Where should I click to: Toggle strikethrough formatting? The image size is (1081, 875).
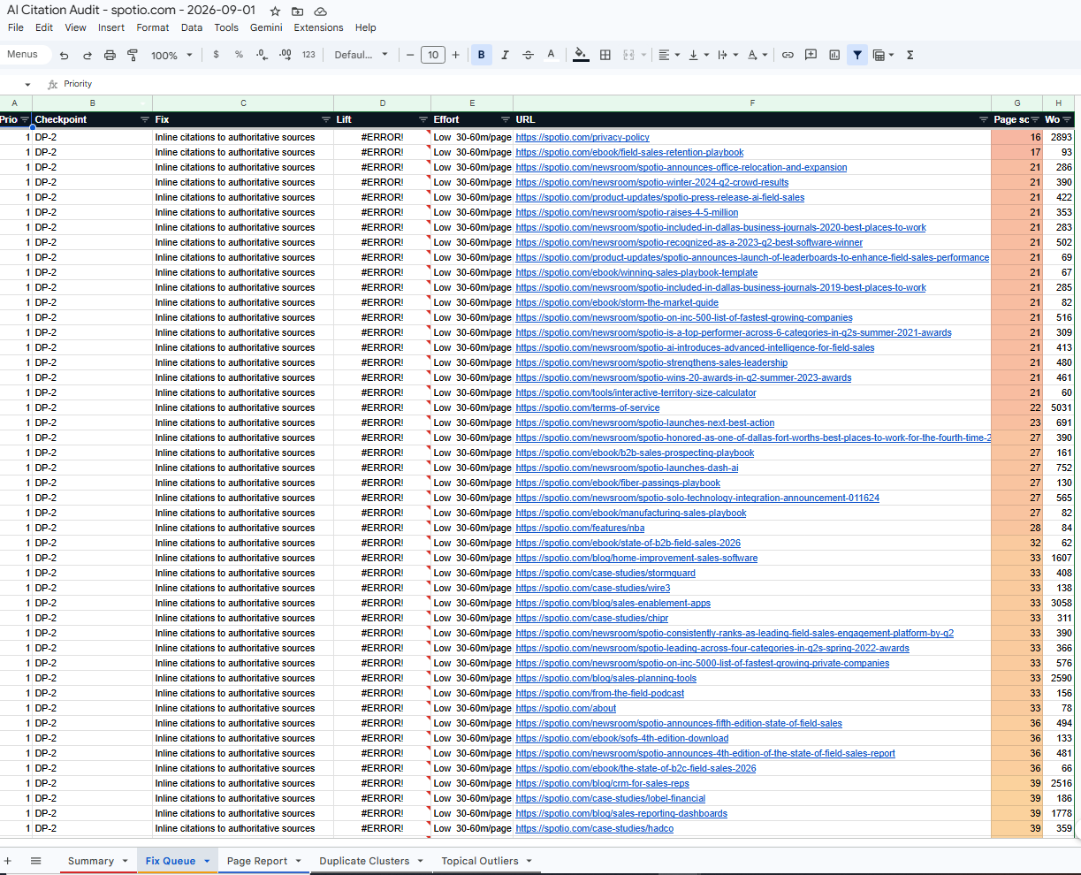528,55
